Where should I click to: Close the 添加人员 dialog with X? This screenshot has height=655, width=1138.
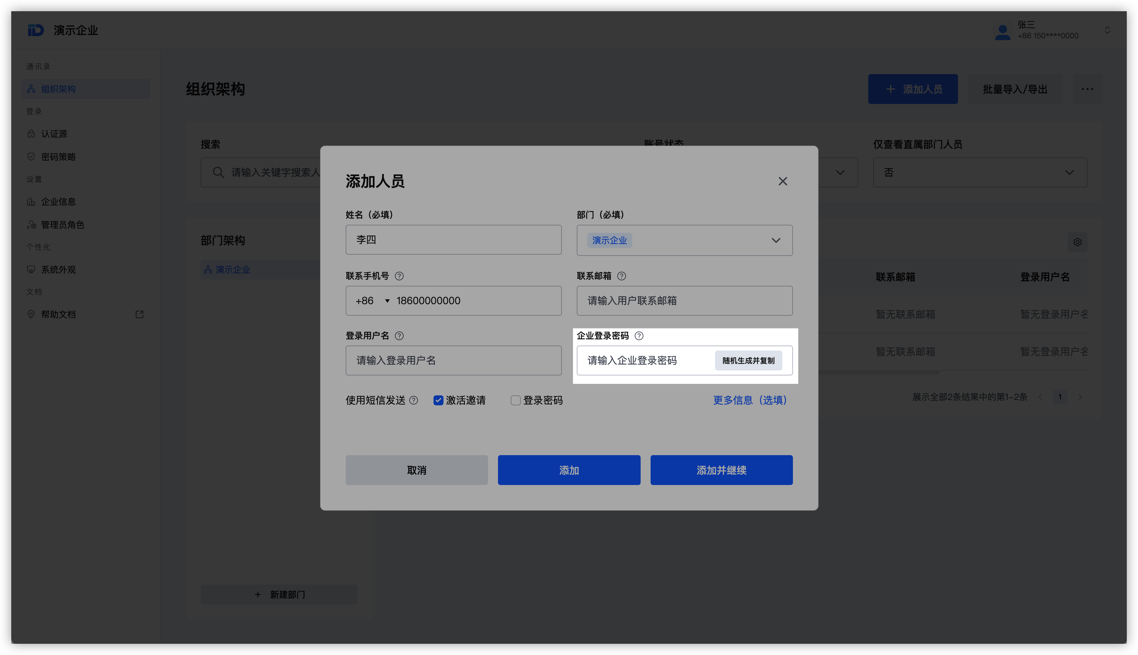click(x=783, y=181)
